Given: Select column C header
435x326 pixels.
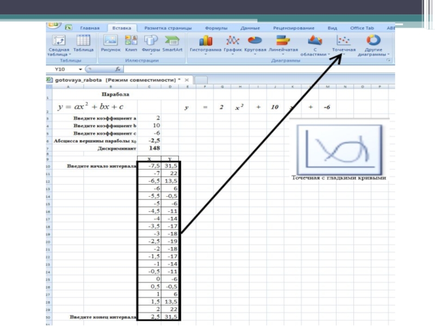Looking at the screenshot, I should [x=149, y=87].
